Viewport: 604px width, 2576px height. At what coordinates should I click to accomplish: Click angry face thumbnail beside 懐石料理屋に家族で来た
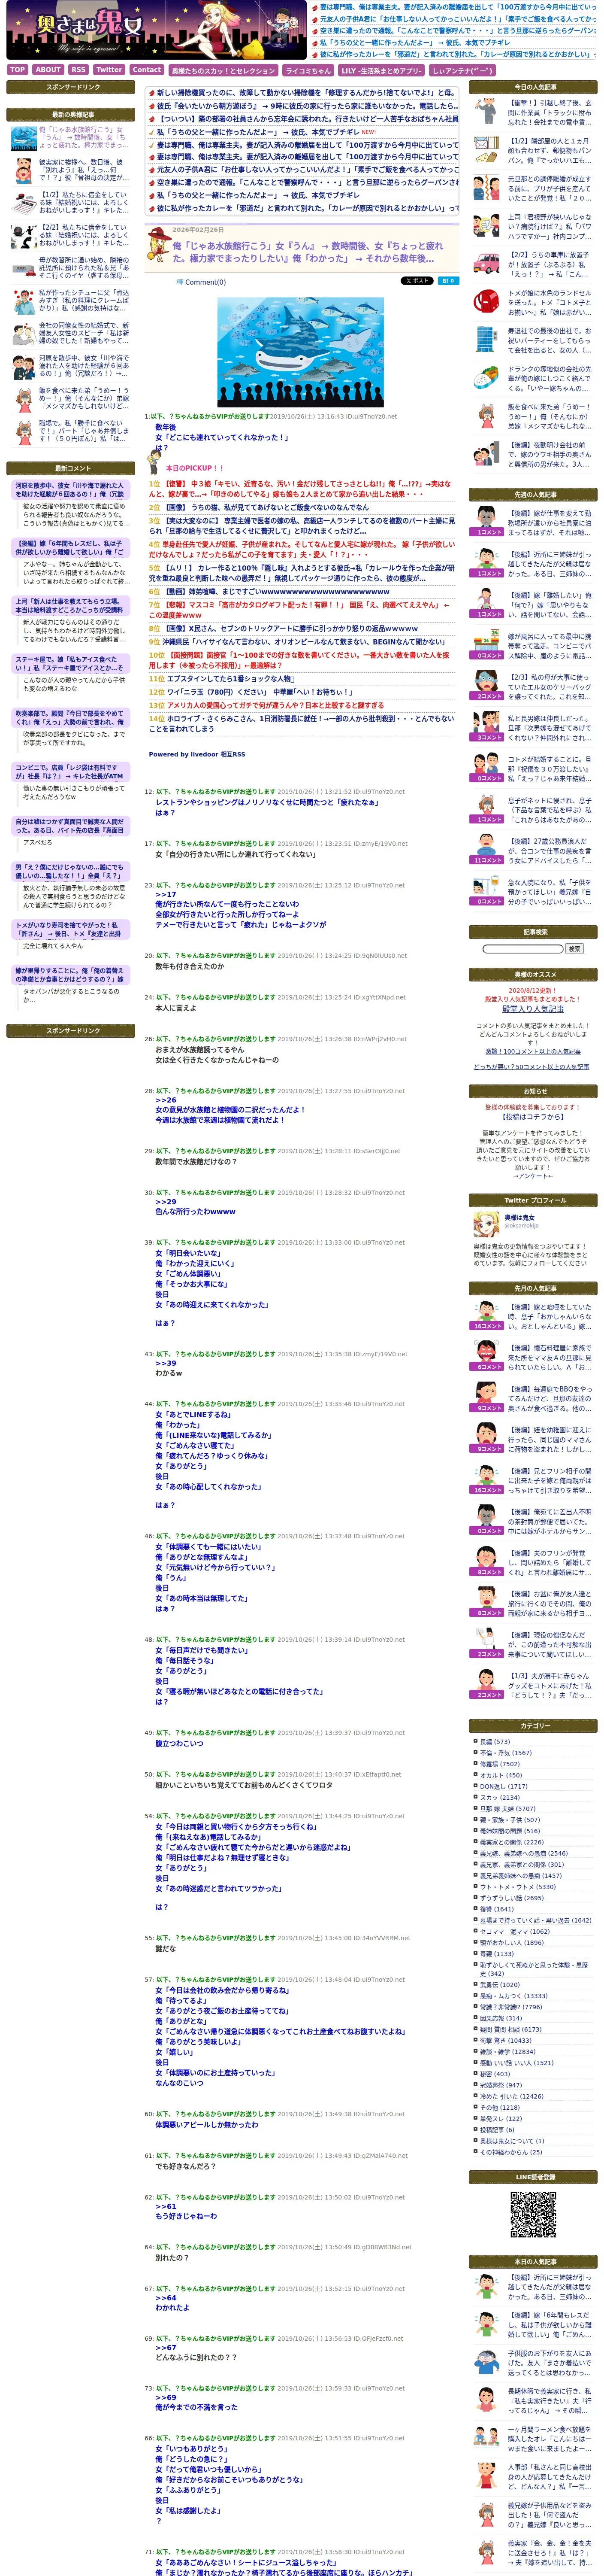coord(486,1352)
